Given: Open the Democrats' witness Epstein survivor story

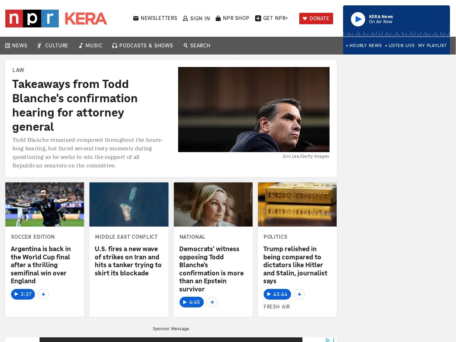Looking at the screenshot, I should [212, 269].
